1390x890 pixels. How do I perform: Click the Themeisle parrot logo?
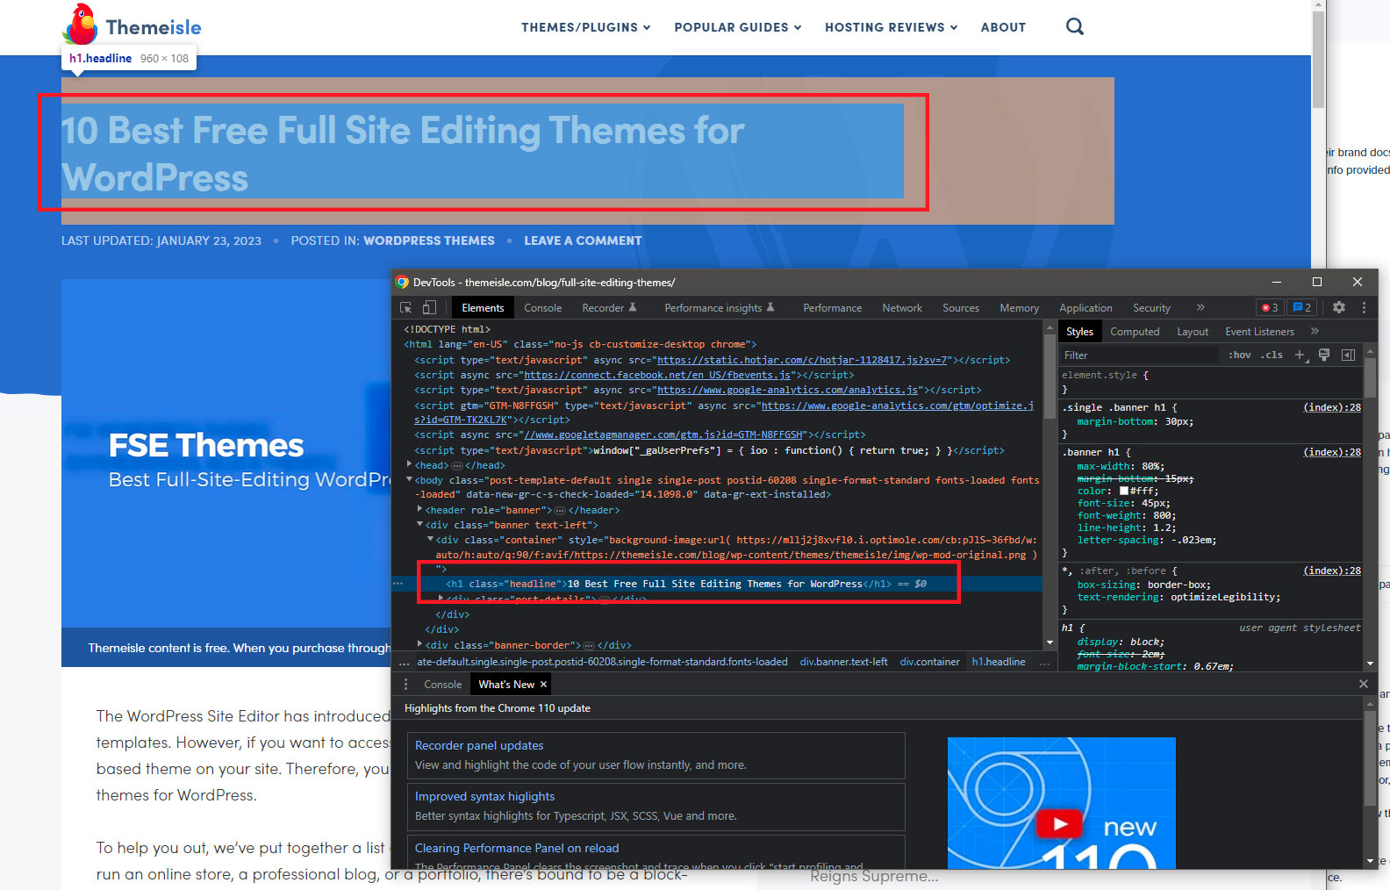coord(80,25)
